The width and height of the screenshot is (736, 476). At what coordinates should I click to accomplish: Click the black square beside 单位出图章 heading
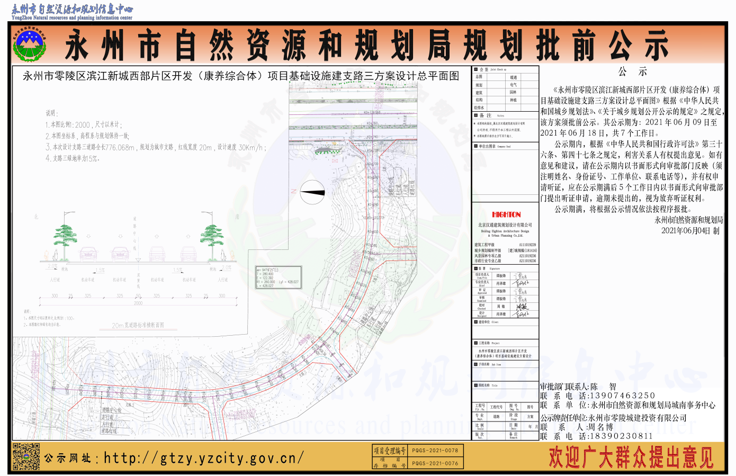475,146
